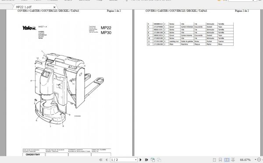The height and width of the screenshot is (163, 263).
Task: Click the previous view icon in status bar
Action: [153, 160]
